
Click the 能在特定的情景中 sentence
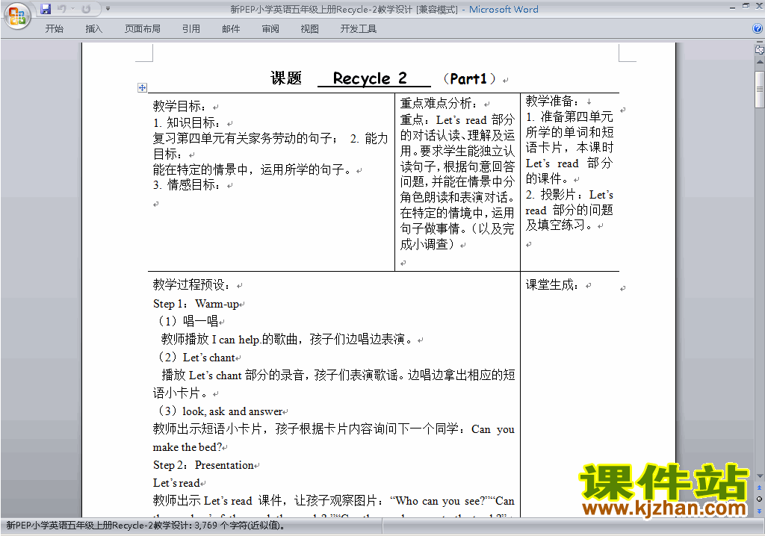pyautogui.click(x=252, y=169)
